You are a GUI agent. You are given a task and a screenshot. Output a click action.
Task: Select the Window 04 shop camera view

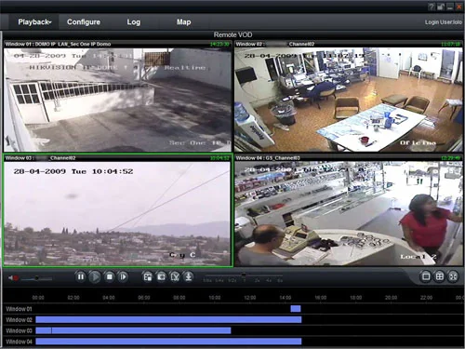[349, 213]
